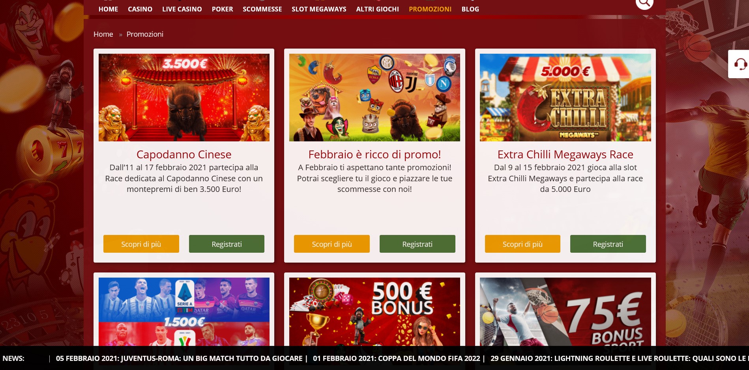Open the 75€ Bonus Sport banner
Screen dimensions: 749x370
click(565, 312)
